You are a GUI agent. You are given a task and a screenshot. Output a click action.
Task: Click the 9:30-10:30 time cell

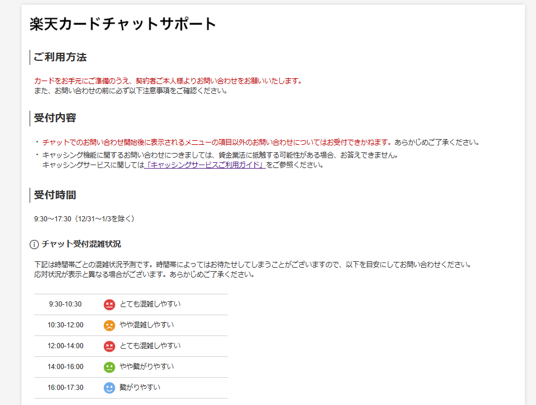coord(65,304)
